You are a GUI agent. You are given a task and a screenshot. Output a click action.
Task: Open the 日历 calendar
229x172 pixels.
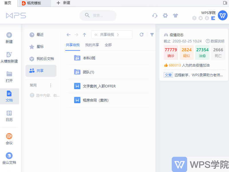tap(9, 116)
